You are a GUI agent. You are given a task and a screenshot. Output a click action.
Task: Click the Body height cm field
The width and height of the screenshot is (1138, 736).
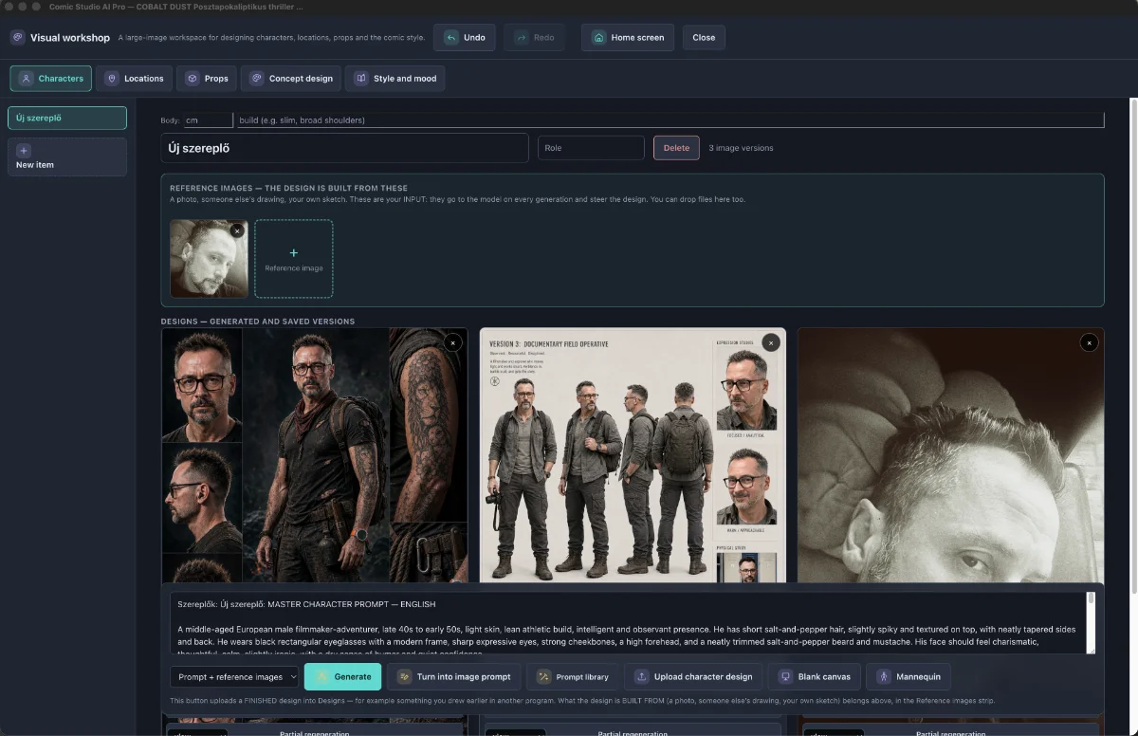[208, 120]
